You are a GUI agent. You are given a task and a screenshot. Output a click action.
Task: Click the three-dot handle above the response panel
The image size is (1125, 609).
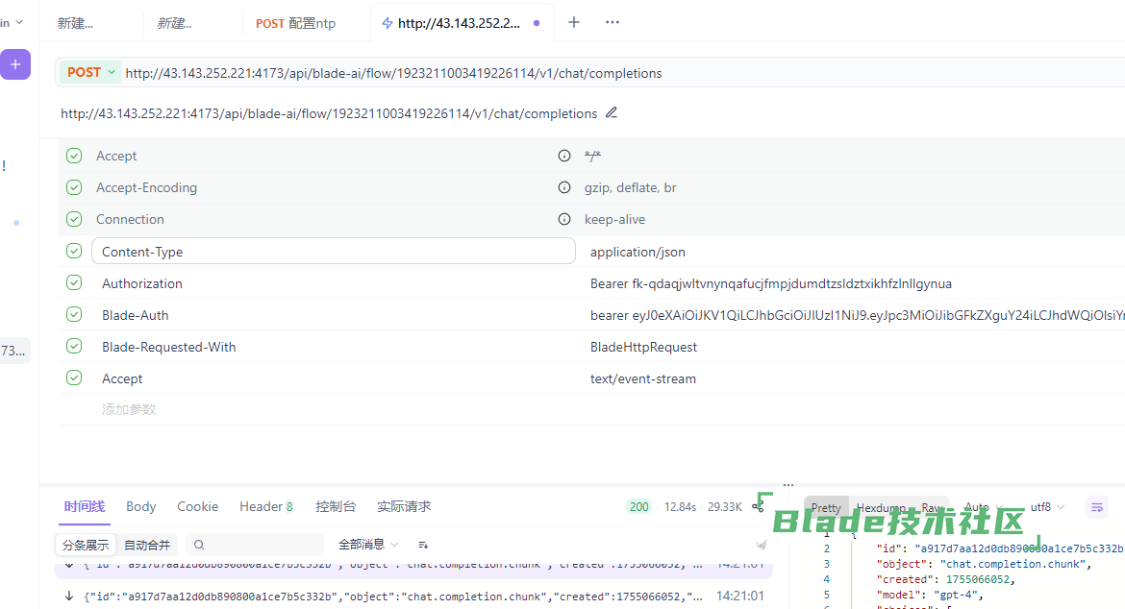pyautogui.click(x=788, y=485)
